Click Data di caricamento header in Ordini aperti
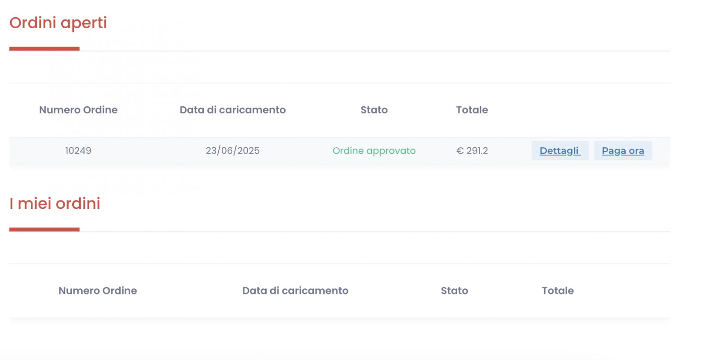704x360 pixels. click(x=232, y=110)
